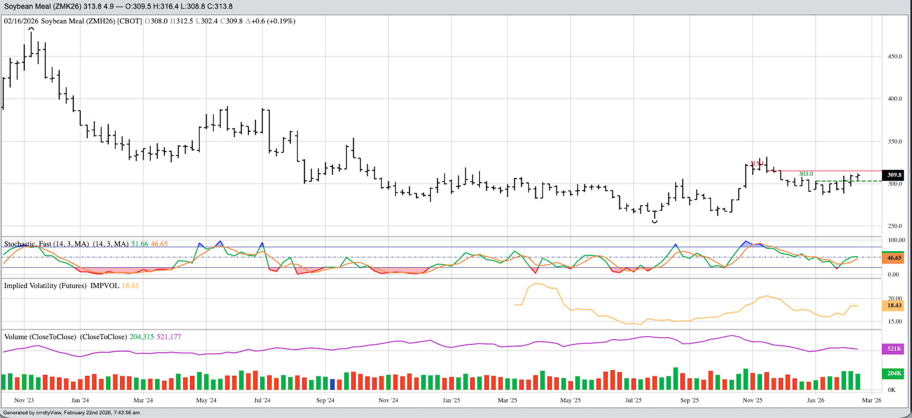The height and width of the screenshot is (418, 912).
Task: Click the single blue volume bar
Action: click(332, 384)
